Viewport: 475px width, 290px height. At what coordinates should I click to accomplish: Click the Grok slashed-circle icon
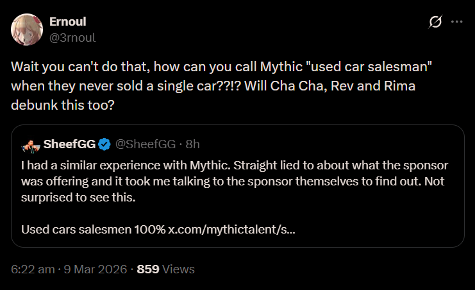click(x=435, y=22)
